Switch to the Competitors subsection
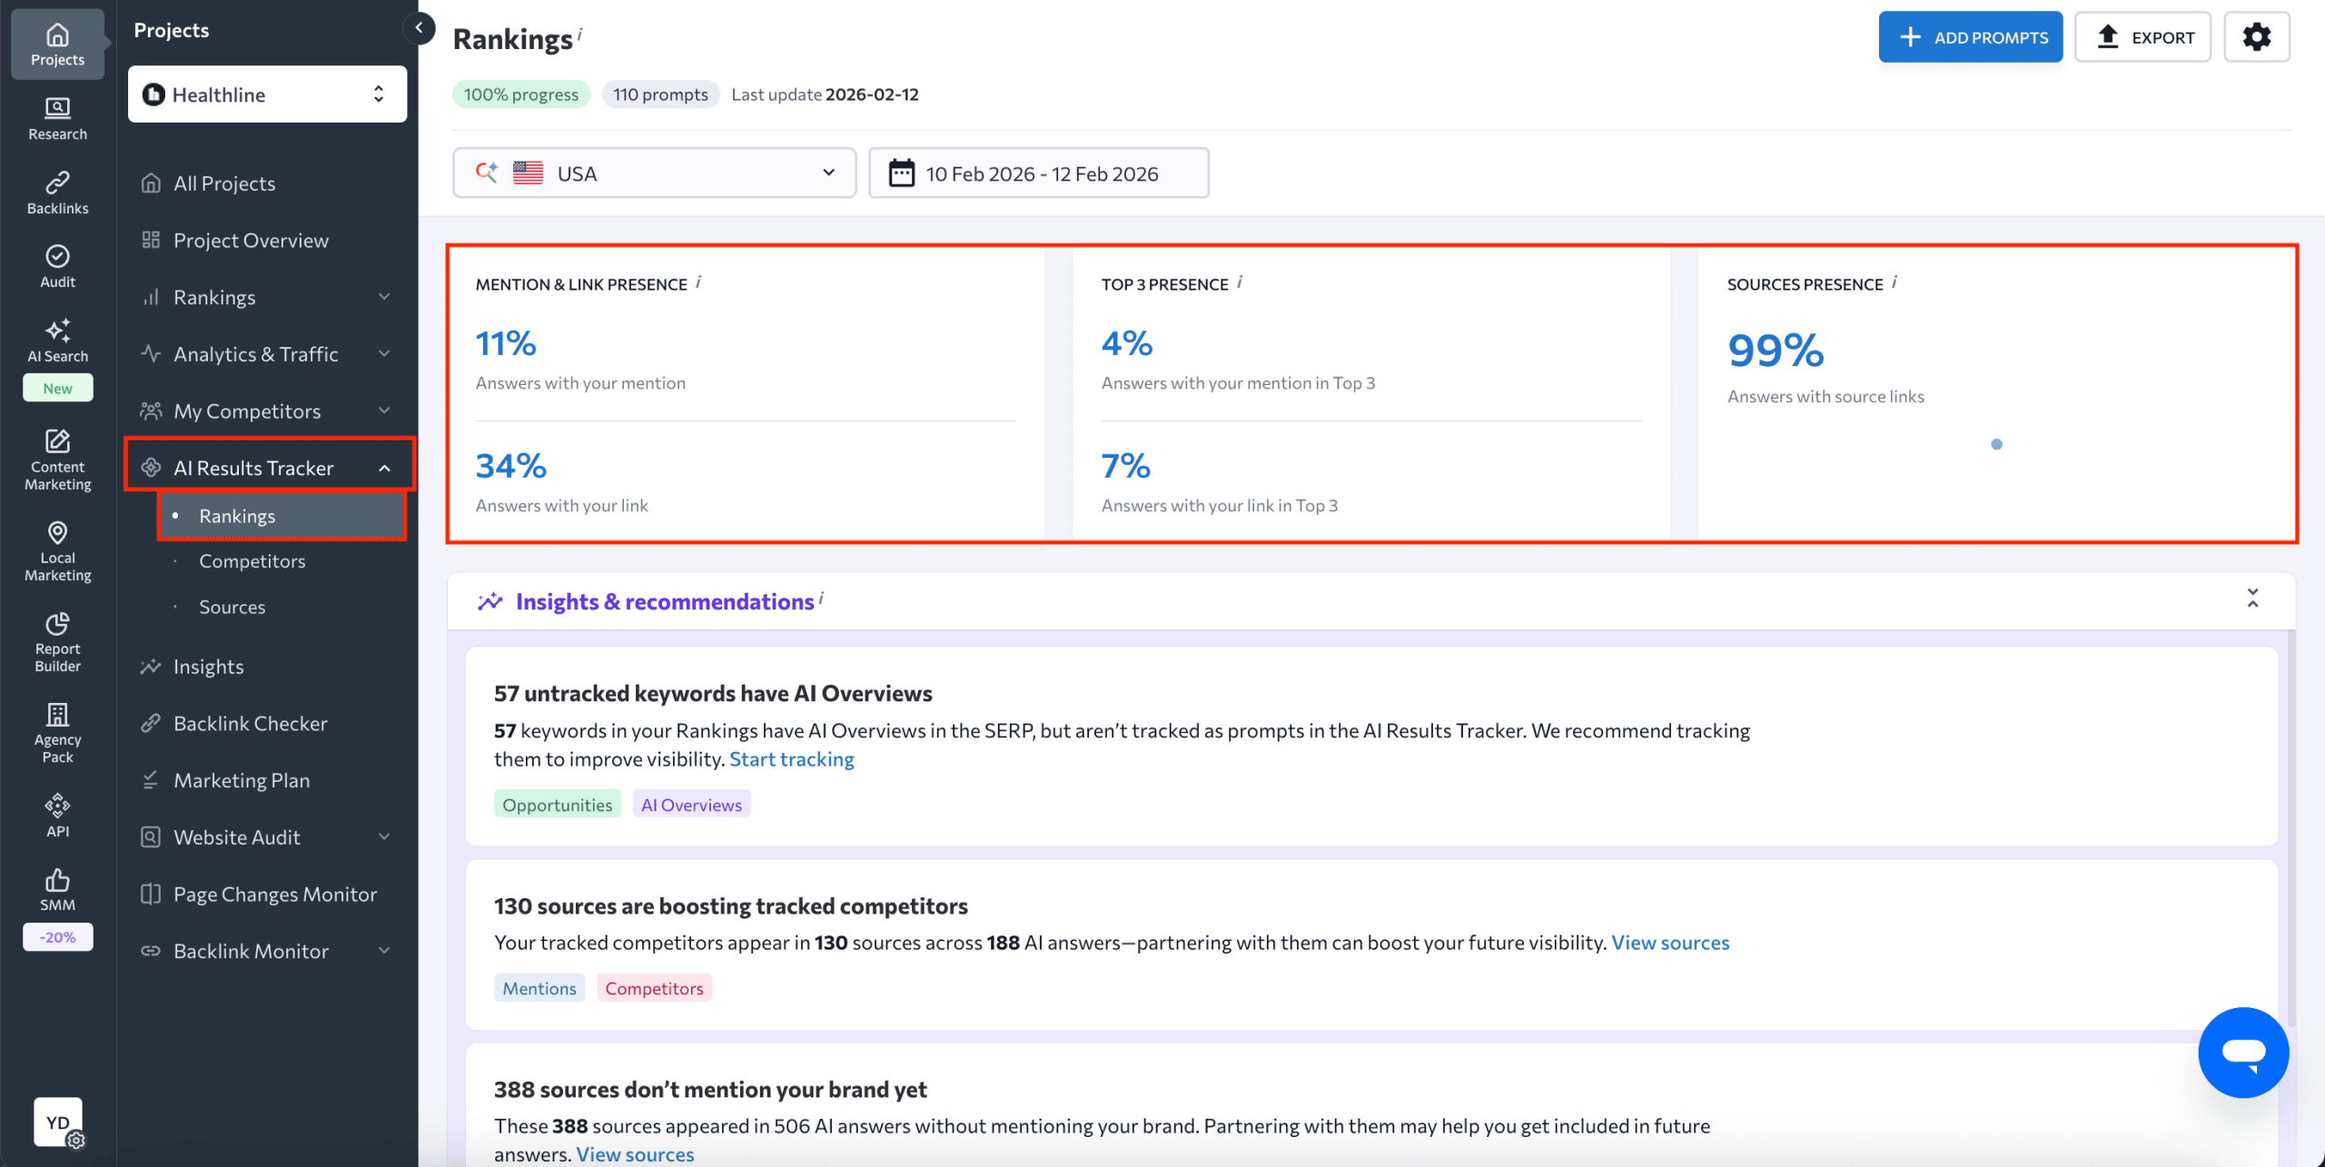The height and width of the screenshot is (1167, 2325). [x=252, y=560]
